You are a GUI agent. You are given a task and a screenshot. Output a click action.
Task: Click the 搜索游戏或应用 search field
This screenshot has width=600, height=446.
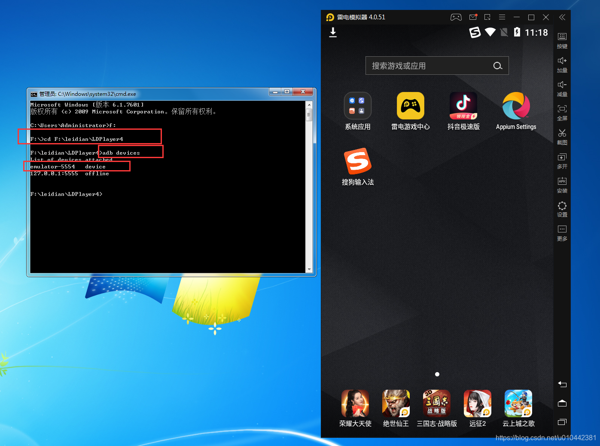point(437,66)
